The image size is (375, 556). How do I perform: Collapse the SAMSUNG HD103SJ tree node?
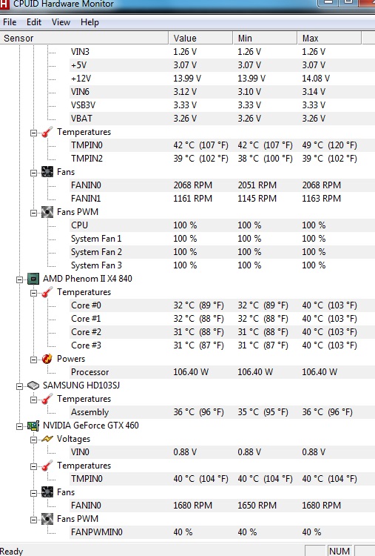(19, 386)
